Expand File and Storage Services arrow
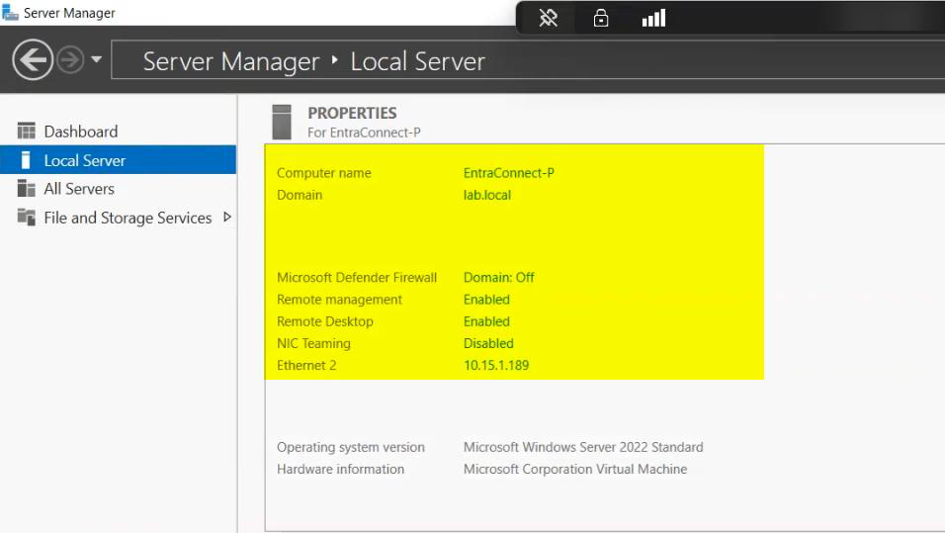Image resolution: width=945 pixels, height=533 pixels. pyautogui.click(x=227, y=218)
